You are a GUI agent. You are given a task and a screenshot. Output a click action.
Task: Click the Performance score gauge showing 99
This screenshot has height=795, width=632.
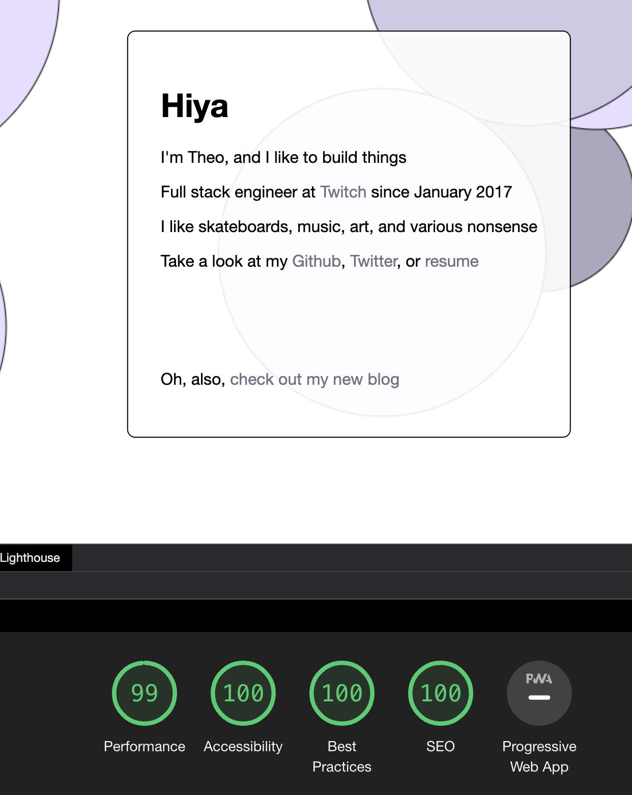coord(145,693)
